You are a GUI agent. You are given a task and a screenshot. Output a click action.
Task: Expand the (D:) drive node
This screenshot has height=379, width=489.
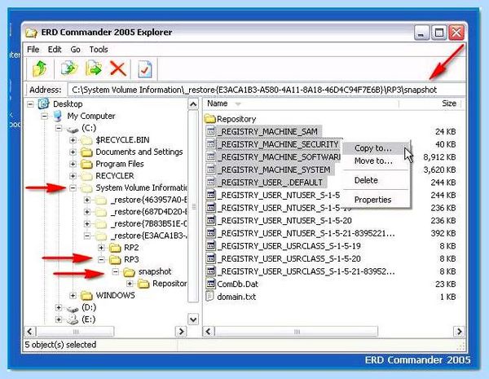coord(59,307)
